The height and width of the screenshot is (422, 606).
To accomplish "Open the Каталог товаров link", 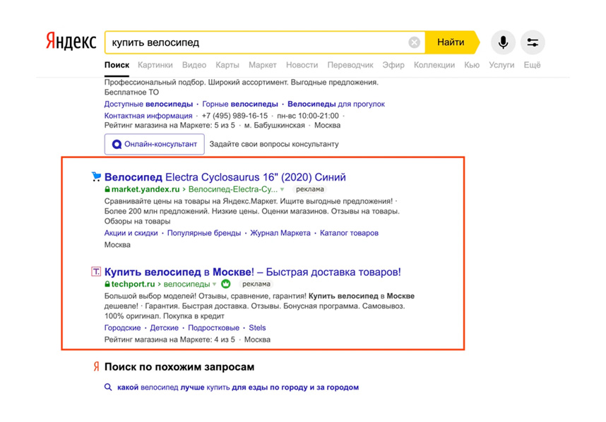I will pyautogui.click(x=349, y=233).
